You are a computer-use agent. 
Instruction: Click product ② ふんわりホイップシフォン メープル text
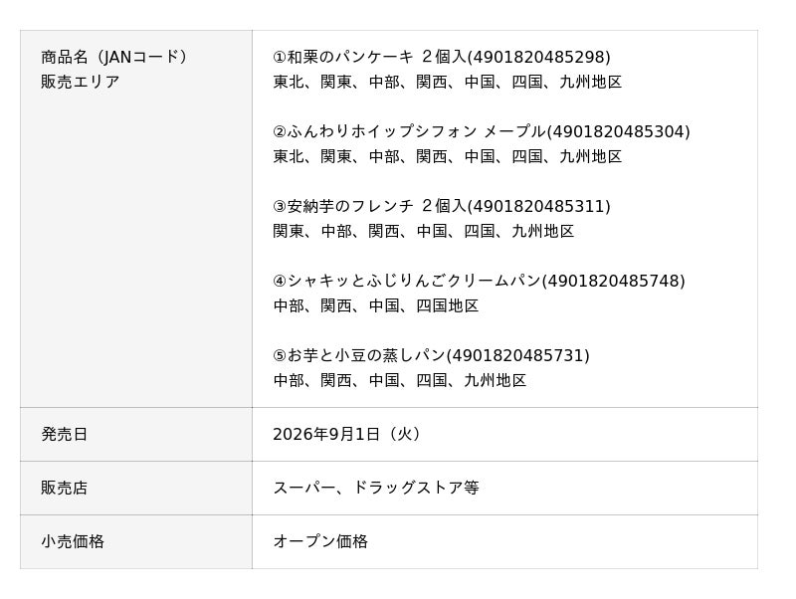(409, 131)
